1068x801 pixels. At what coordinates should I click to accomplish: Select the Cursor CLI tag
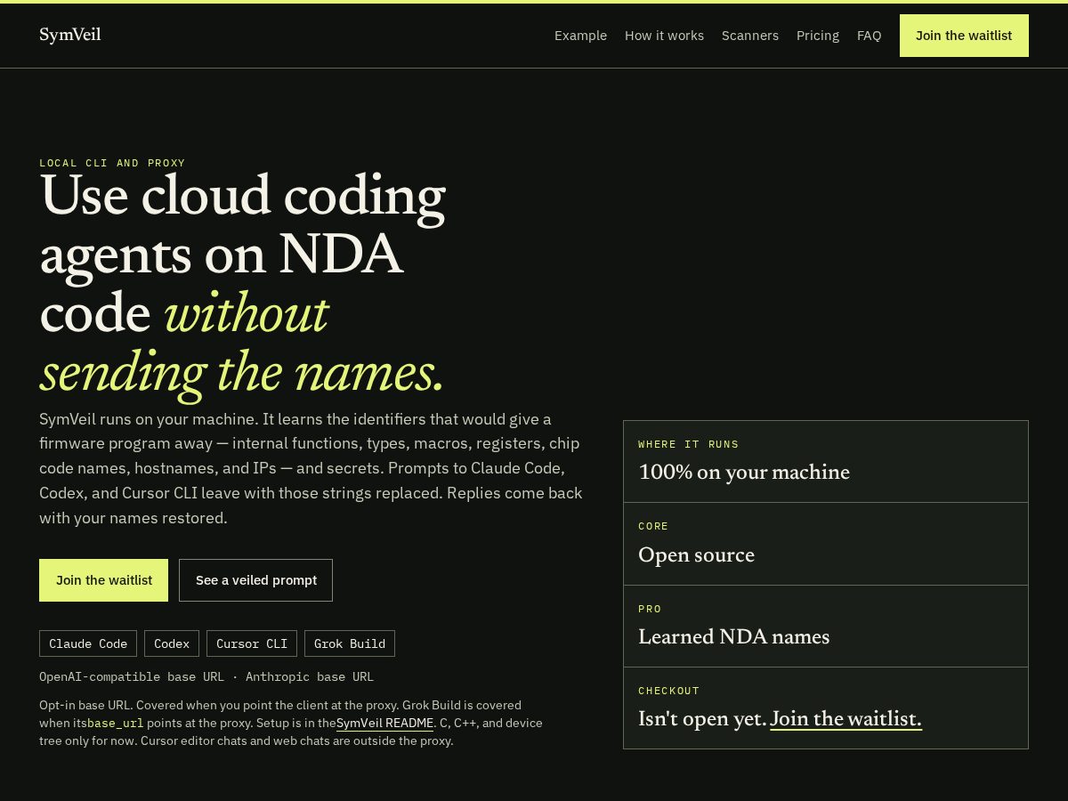pyautogui.click(x=252, y=643)
